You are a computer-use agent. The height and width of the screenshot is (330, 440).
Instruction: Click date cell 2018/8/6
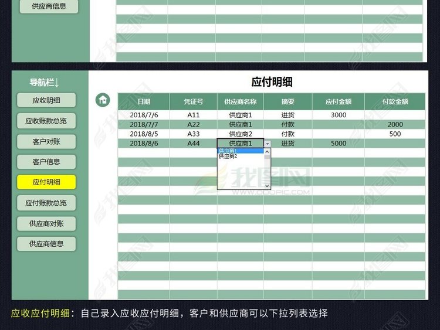pos(144,144)
